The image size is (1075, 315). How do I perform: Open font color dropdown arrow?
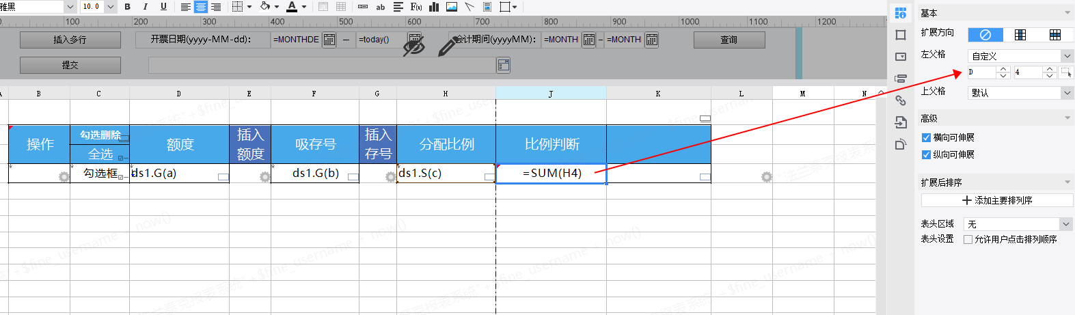tap(303, 7)
